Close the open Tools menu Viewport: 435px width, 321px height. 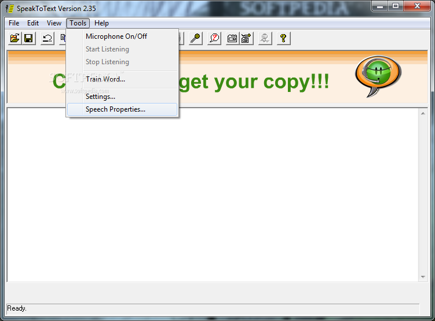click(78, 23)
